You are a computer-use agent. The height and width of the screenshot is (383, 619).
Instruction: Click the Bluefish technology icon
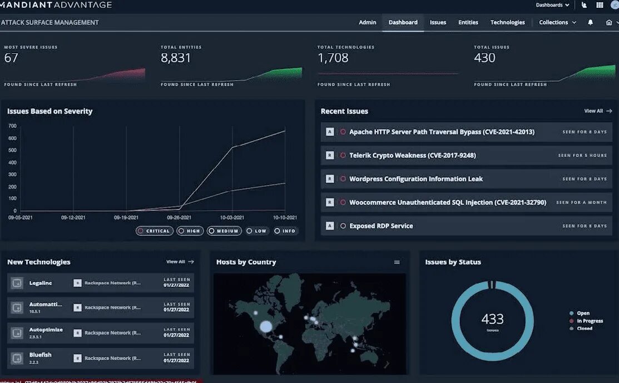(x=17, y=358)
